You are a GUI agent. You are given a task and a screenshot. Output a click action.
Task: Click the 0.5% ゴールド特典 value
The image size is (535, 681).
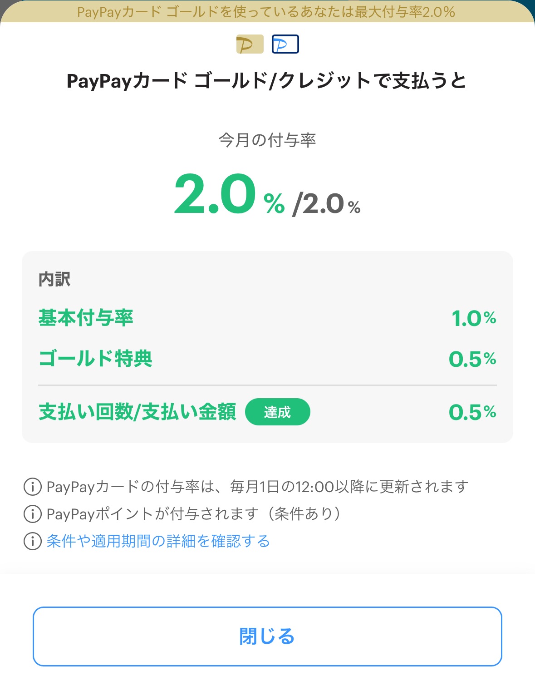coord(472,359)
